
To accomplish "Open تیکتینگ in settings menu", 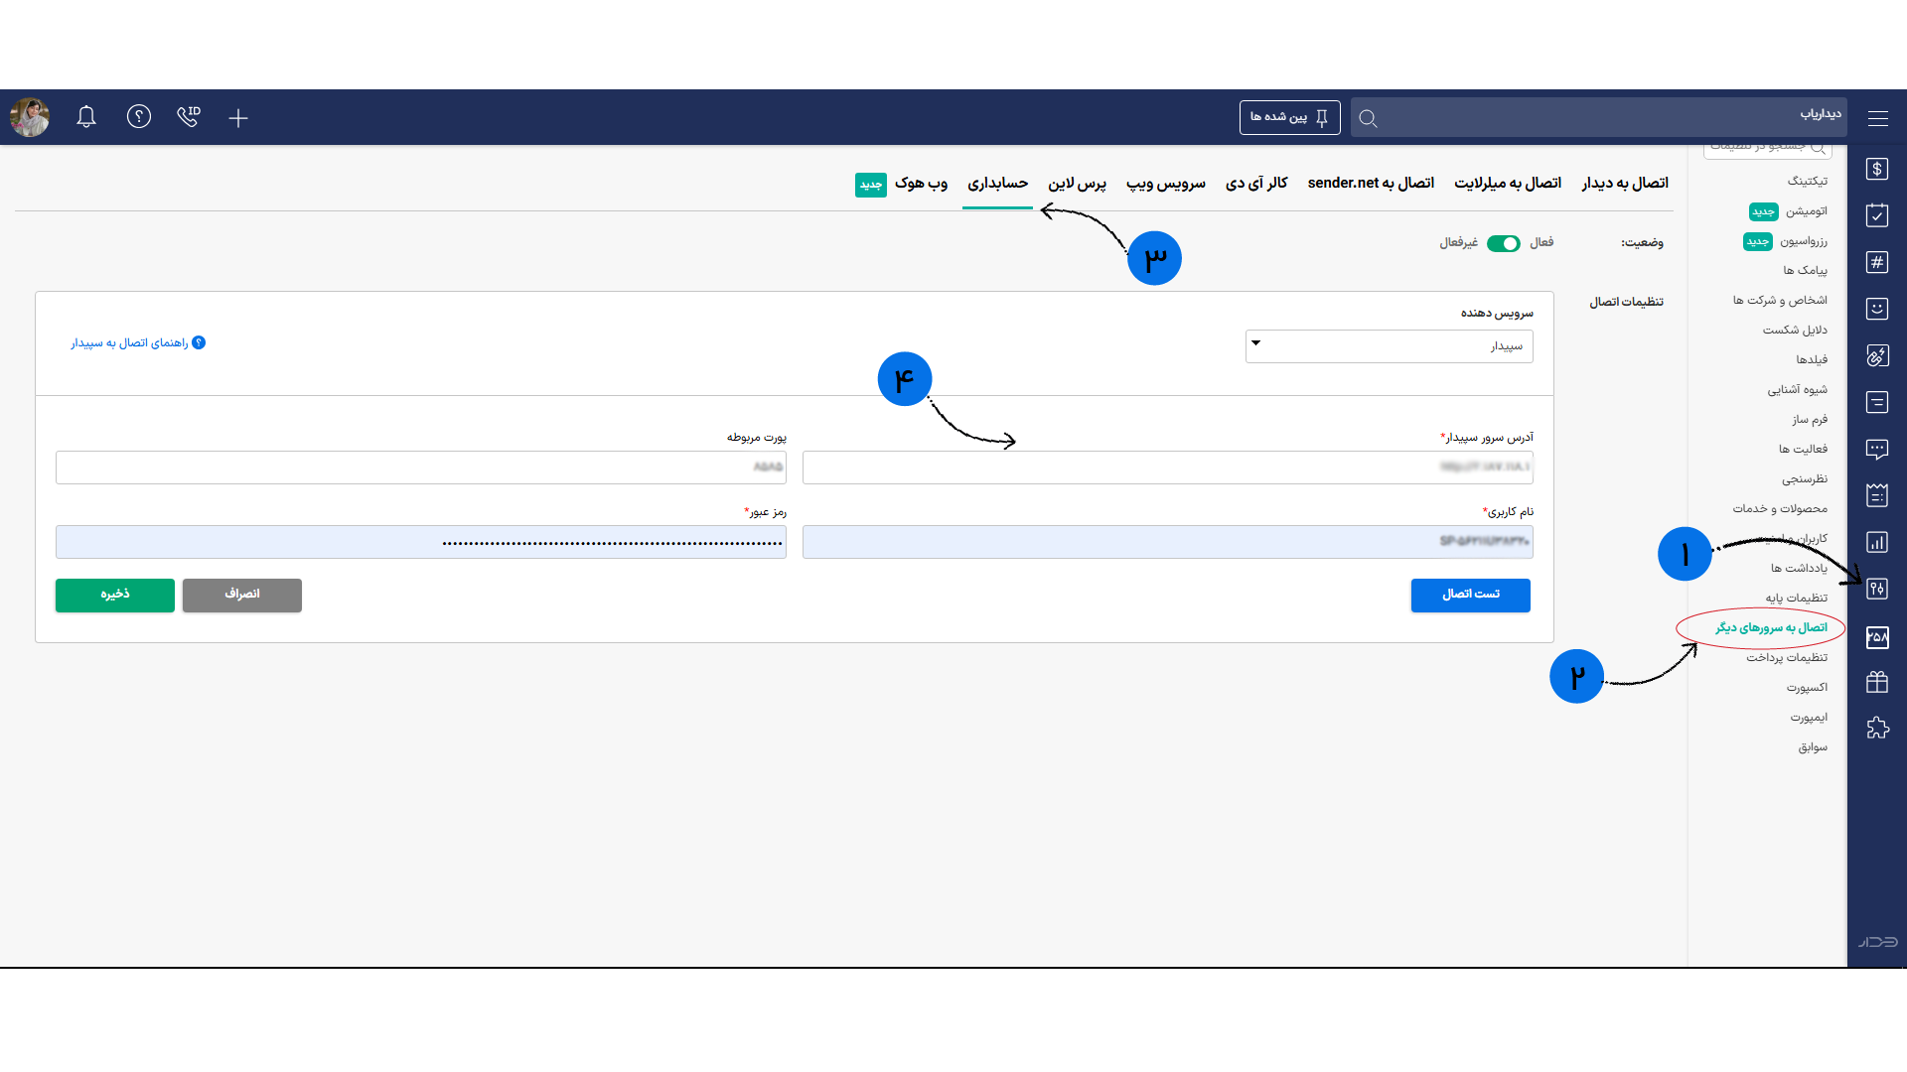I will 1807,182.
